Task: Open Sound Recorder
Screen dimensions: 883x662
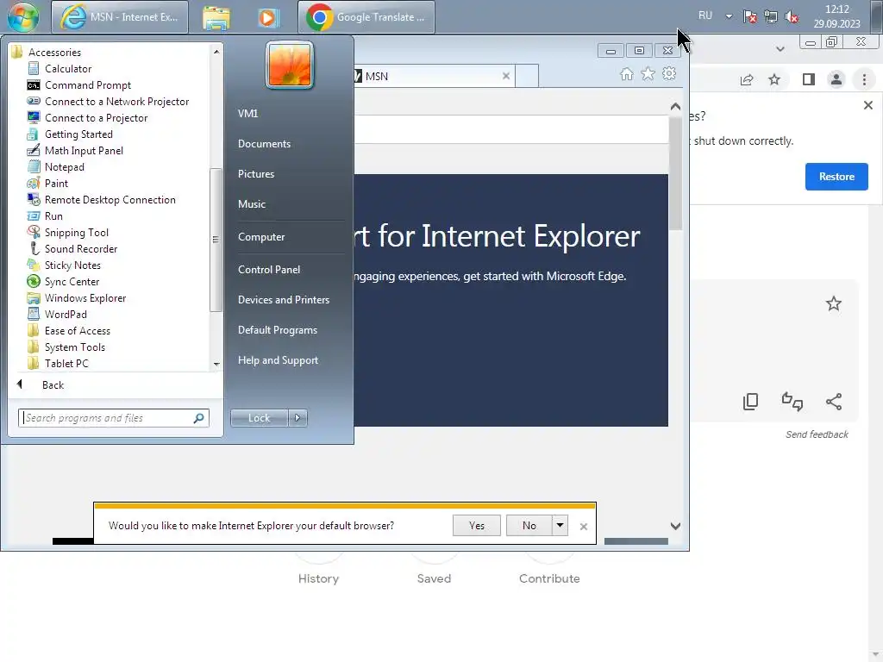Action: point(80,249)
